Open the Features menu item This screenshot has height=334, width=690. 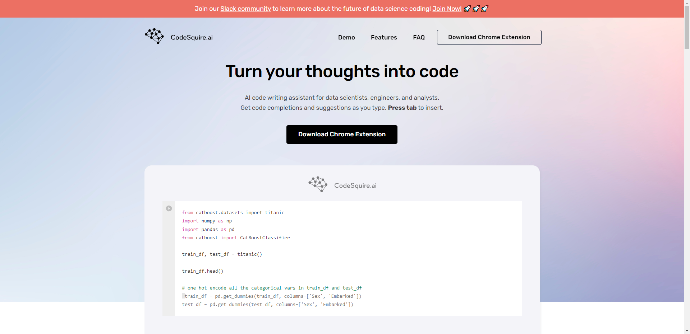(384, 37)
